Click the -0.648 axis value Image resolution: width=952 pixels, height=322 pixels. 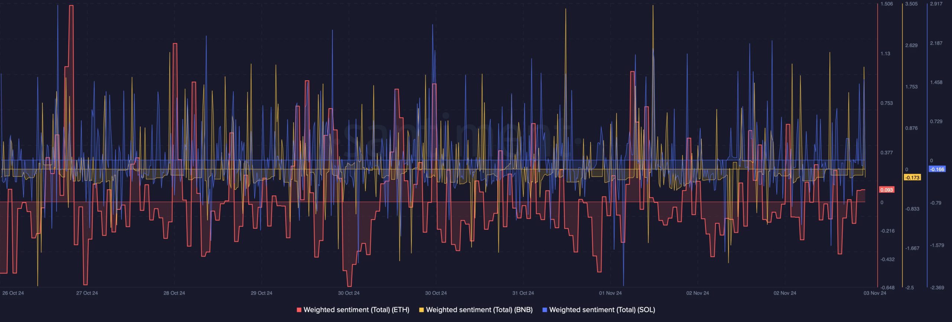887,288
